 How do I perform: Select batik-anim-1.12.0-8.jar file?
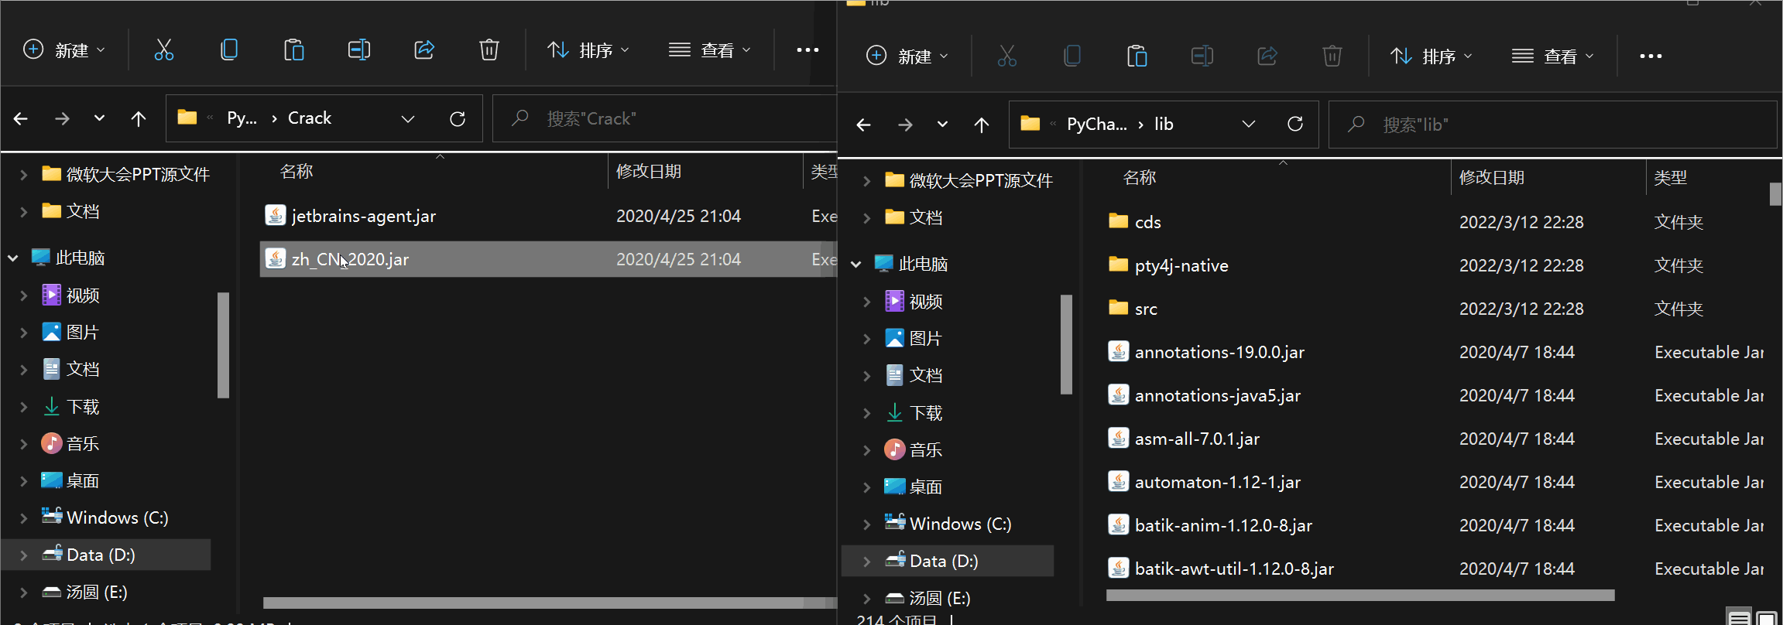(1210, 525)
